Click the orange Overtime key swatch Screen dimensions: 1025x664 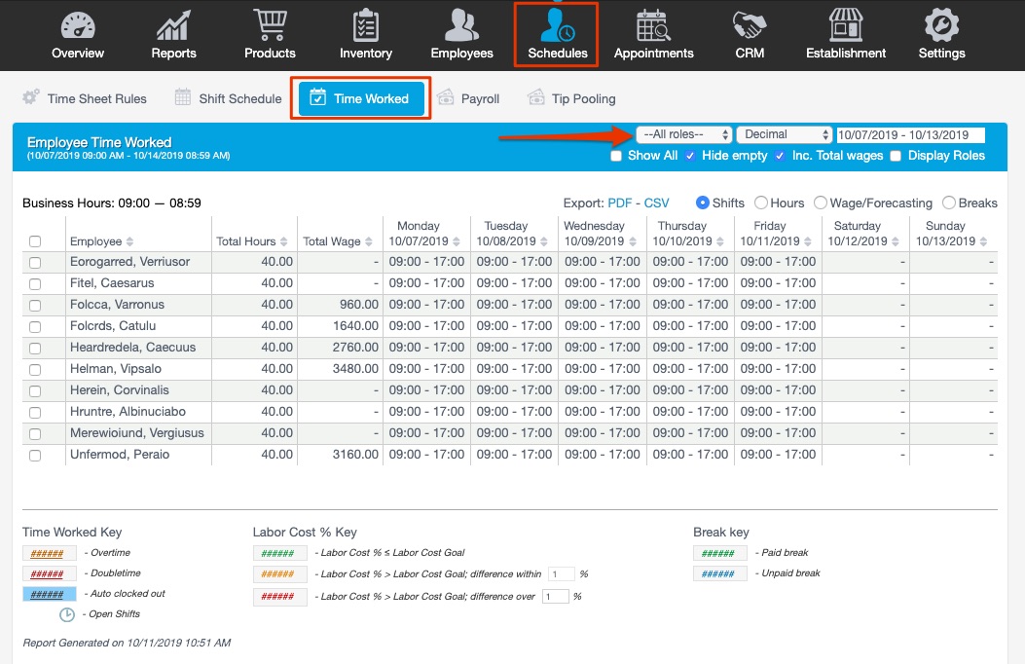click(50, 553)
